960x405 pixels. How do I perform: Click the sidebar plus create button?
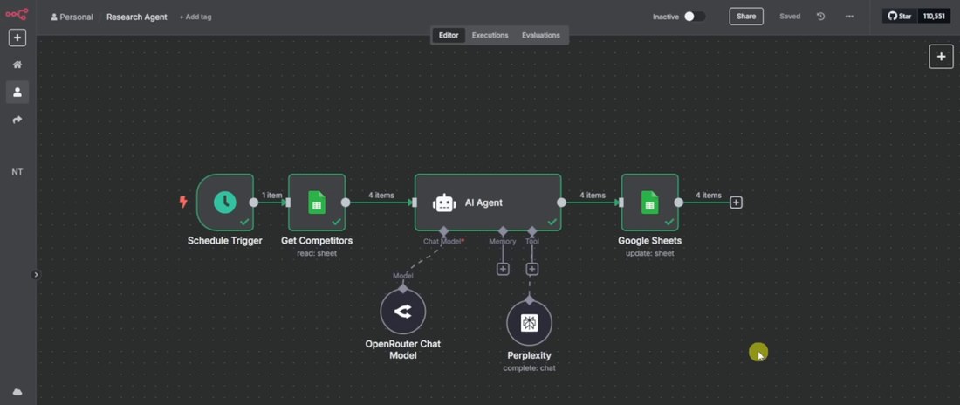tap(17, 38)
